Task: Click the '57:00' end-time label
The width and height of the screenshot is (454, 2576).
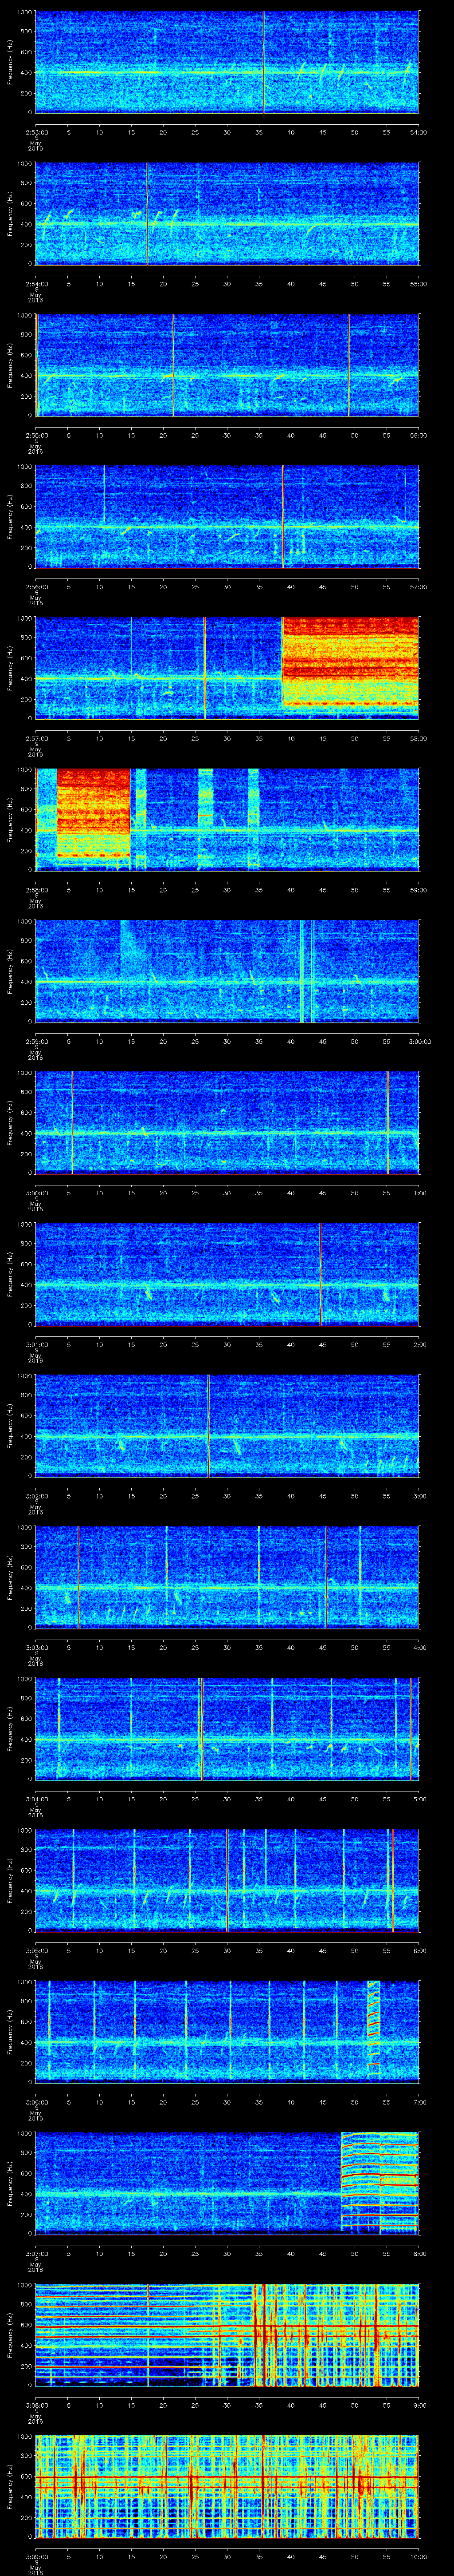Action: pos(418,587)
